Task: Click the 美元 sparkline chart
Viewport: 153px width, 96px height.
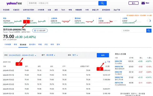Action: point(113,22)
